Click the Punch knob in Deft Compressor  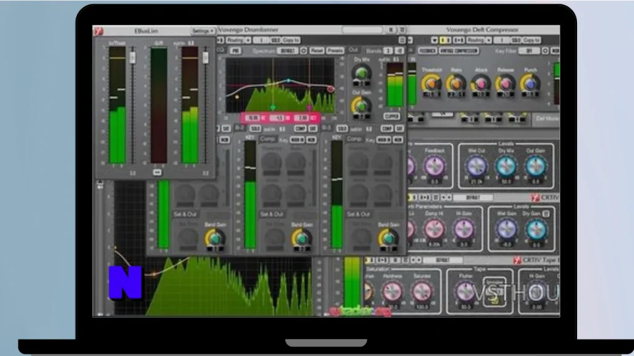click(530, 84)
